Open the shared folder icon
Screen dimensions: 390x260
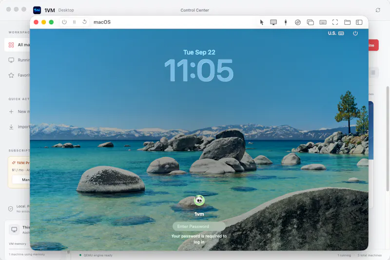[347, 22]
